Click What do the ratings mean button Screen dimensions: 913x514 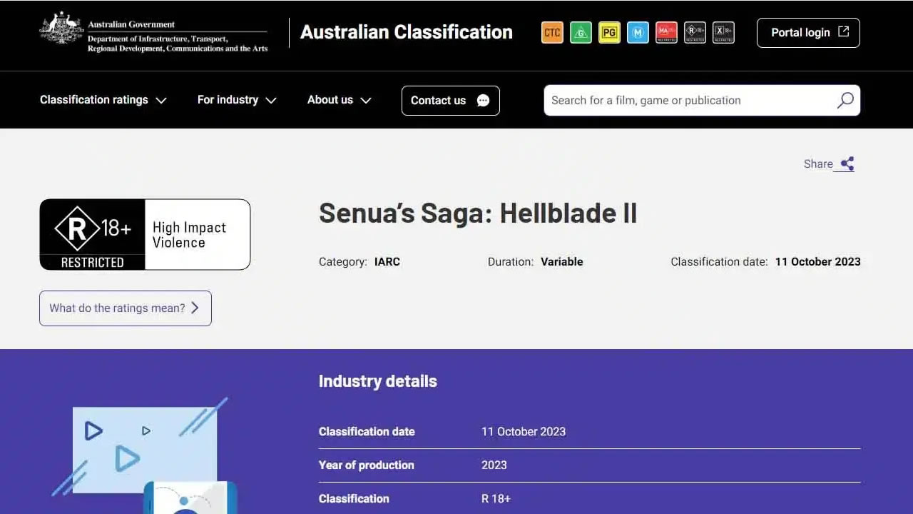[126, 308]
